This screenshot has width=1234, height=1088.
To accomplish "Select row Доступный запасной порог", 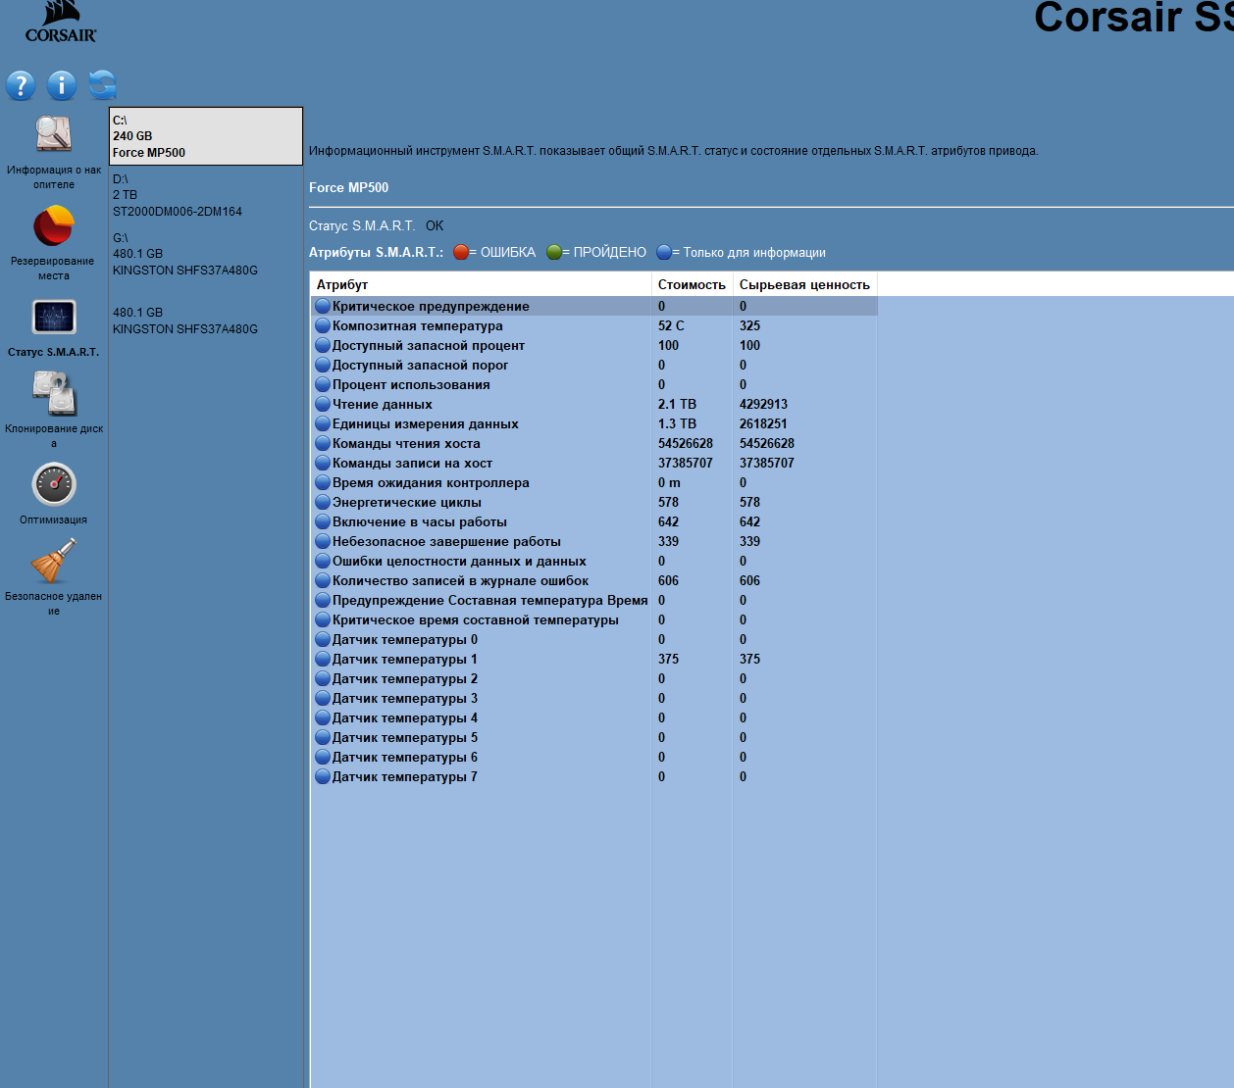I will click(594, 365).
